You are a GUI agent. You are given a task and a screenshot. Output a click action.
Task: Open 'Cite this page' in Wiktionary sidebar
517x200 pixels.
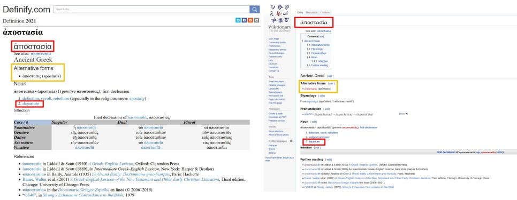pyautogui.click(x=275, y=103)
